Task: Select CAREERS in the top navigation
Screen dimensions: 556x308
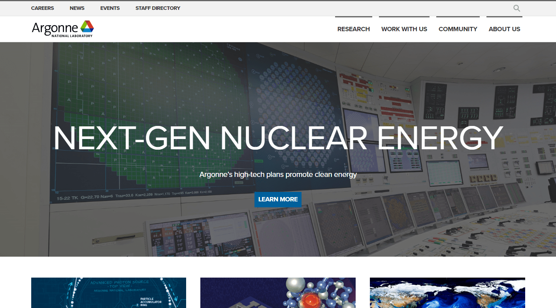Action: pos(42,8)
